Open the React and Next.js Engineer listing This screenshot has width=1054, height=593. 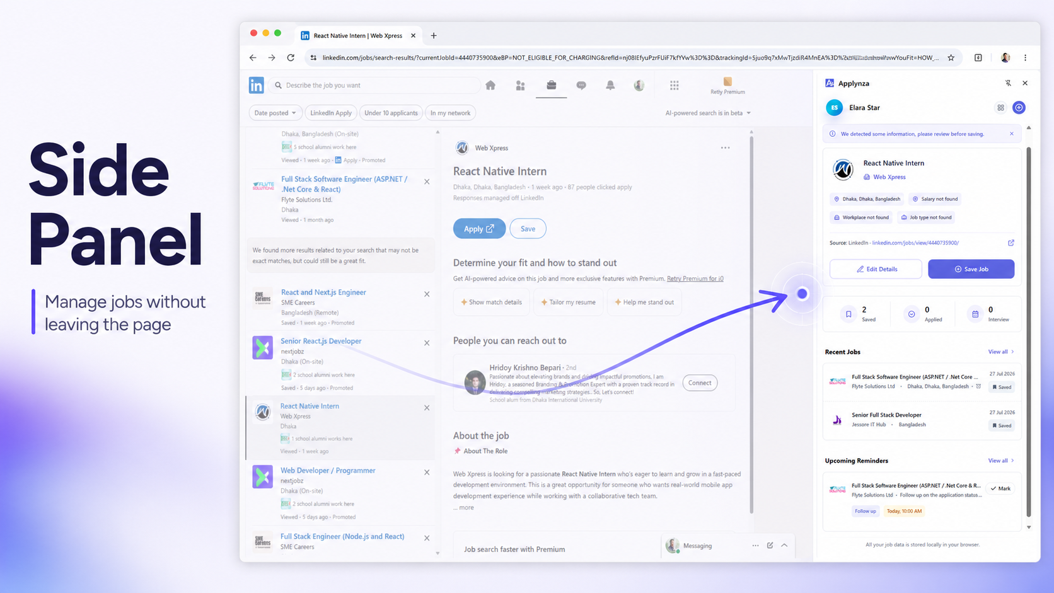pyautogui.click(x=323, y=292)
